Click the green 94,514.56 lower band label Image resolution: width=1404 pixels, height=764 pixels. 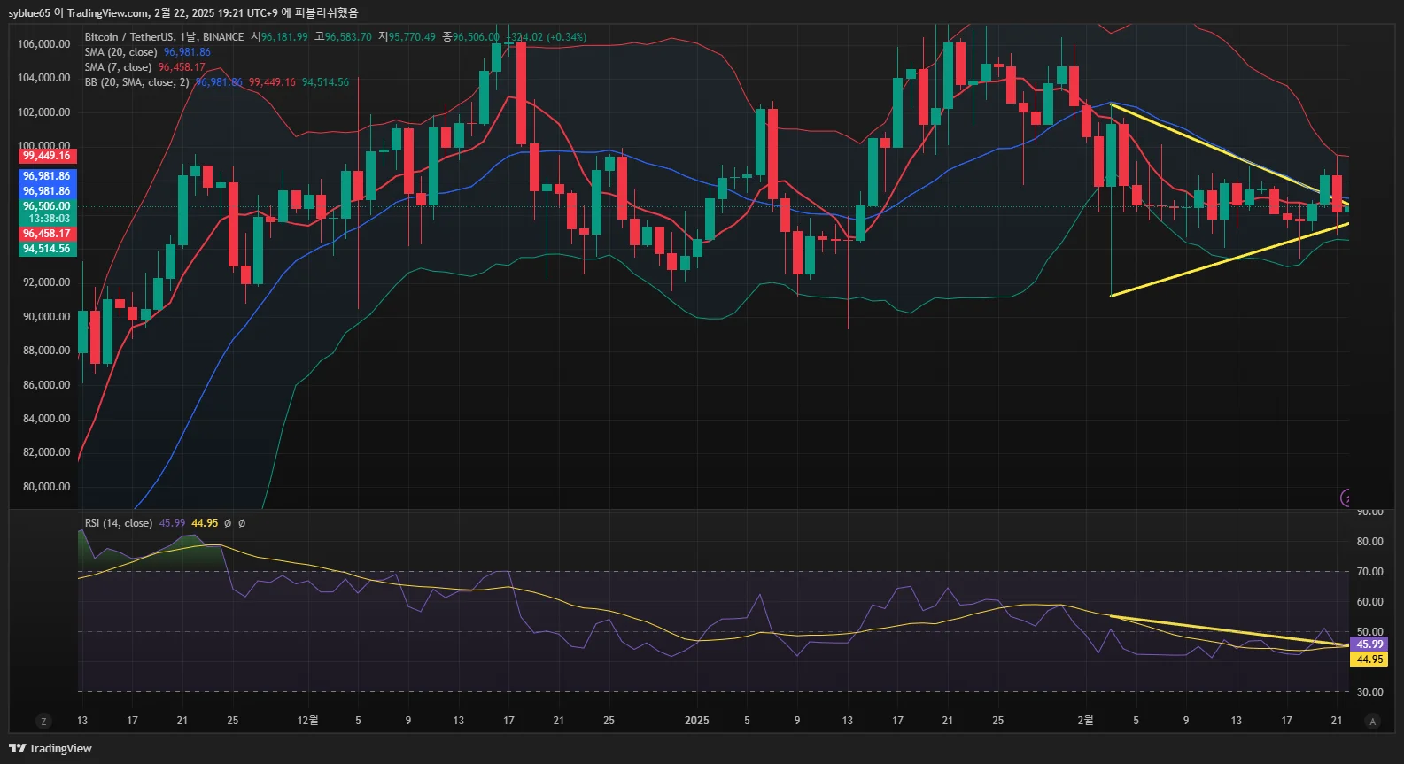click(46, 249)
